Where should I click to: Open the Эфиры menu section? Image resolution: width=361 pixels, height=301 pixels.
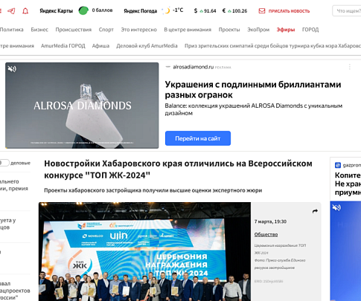[286, 30]
